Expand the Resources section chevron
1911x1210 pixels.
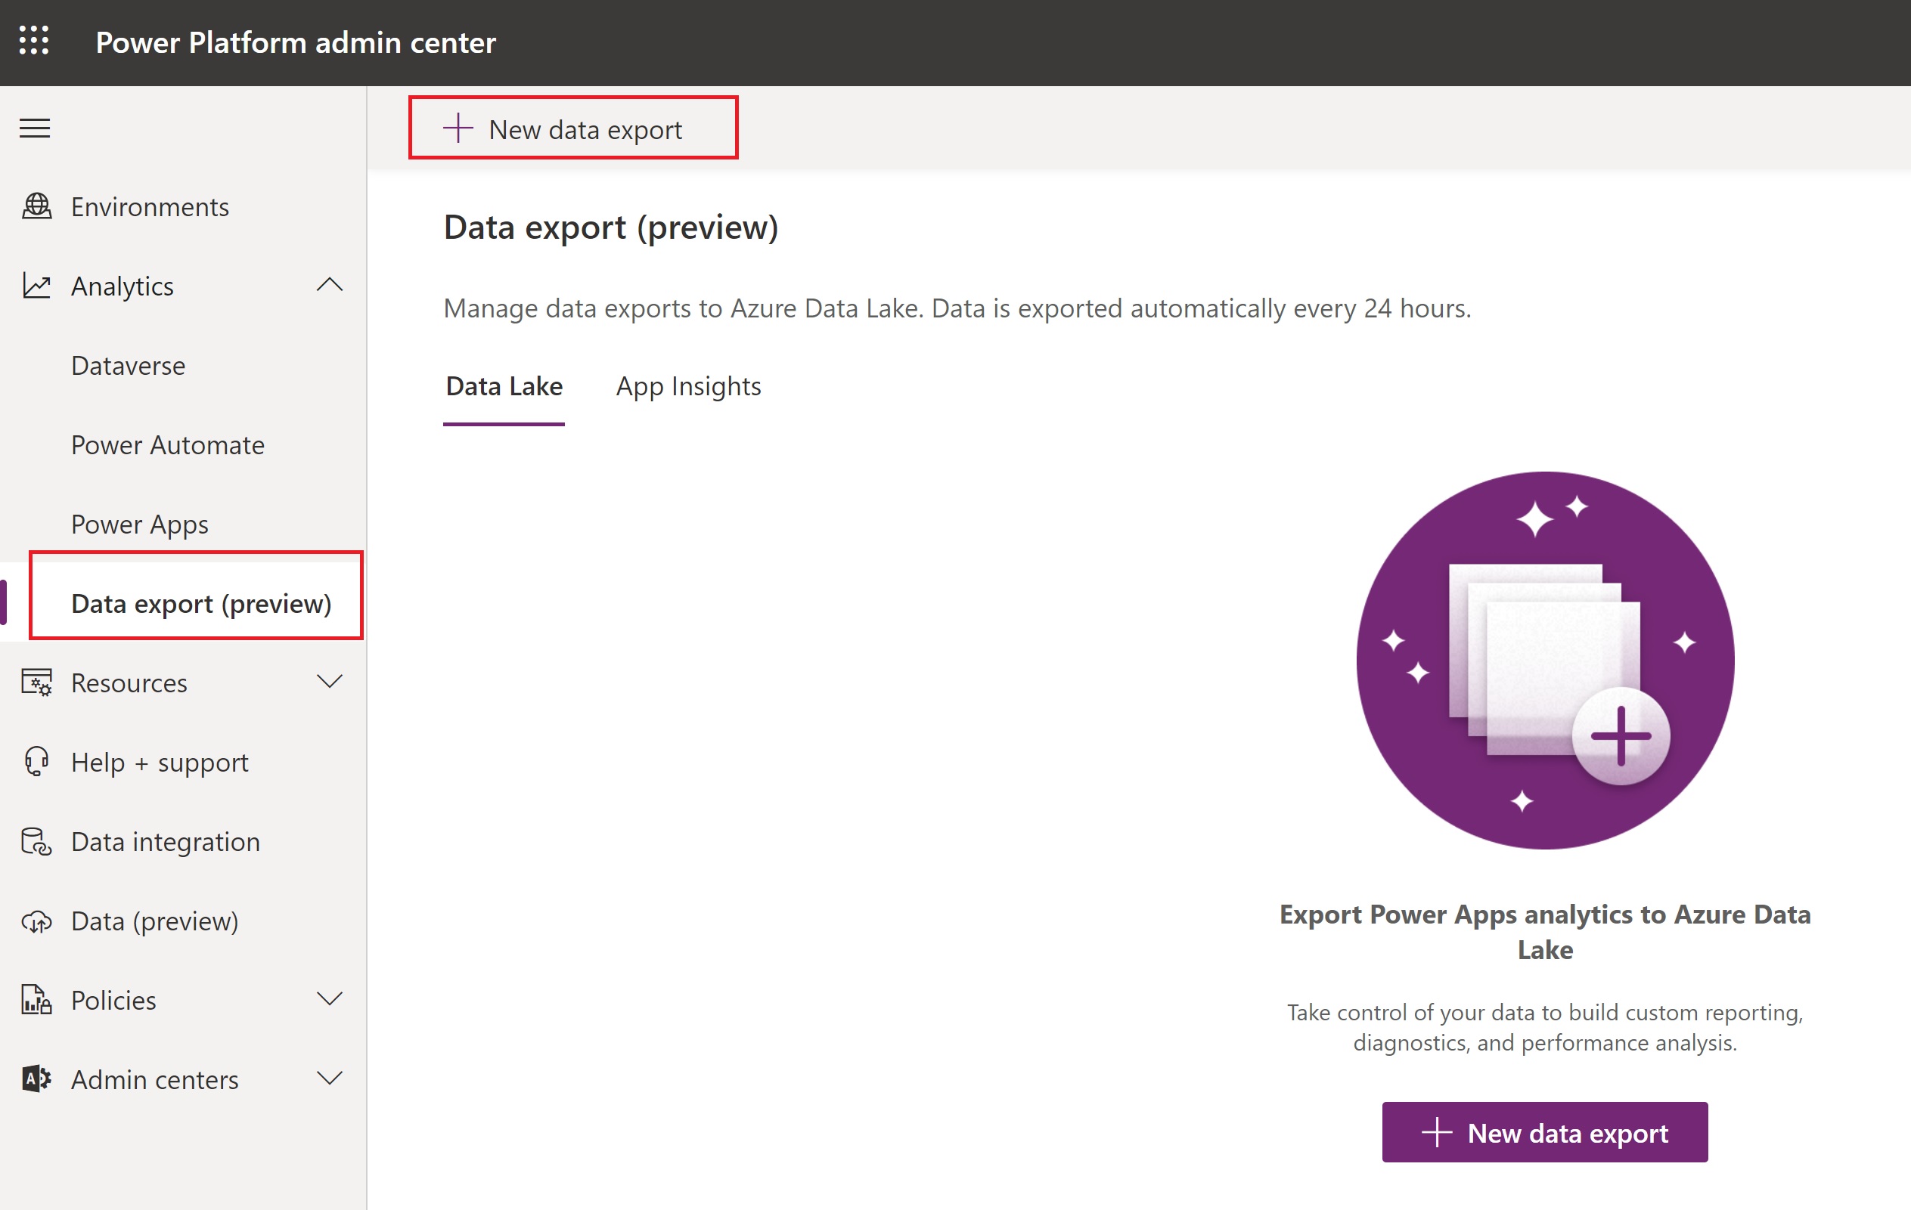click(x=330, y=681)
